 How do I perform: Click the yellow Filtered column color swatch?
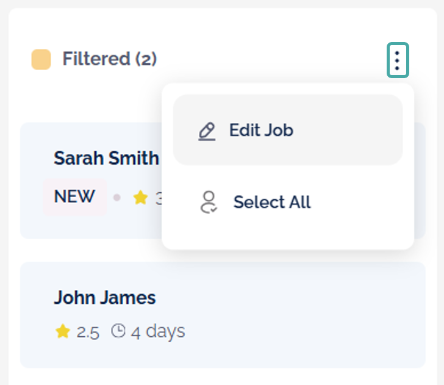click(x=41, y=60)
